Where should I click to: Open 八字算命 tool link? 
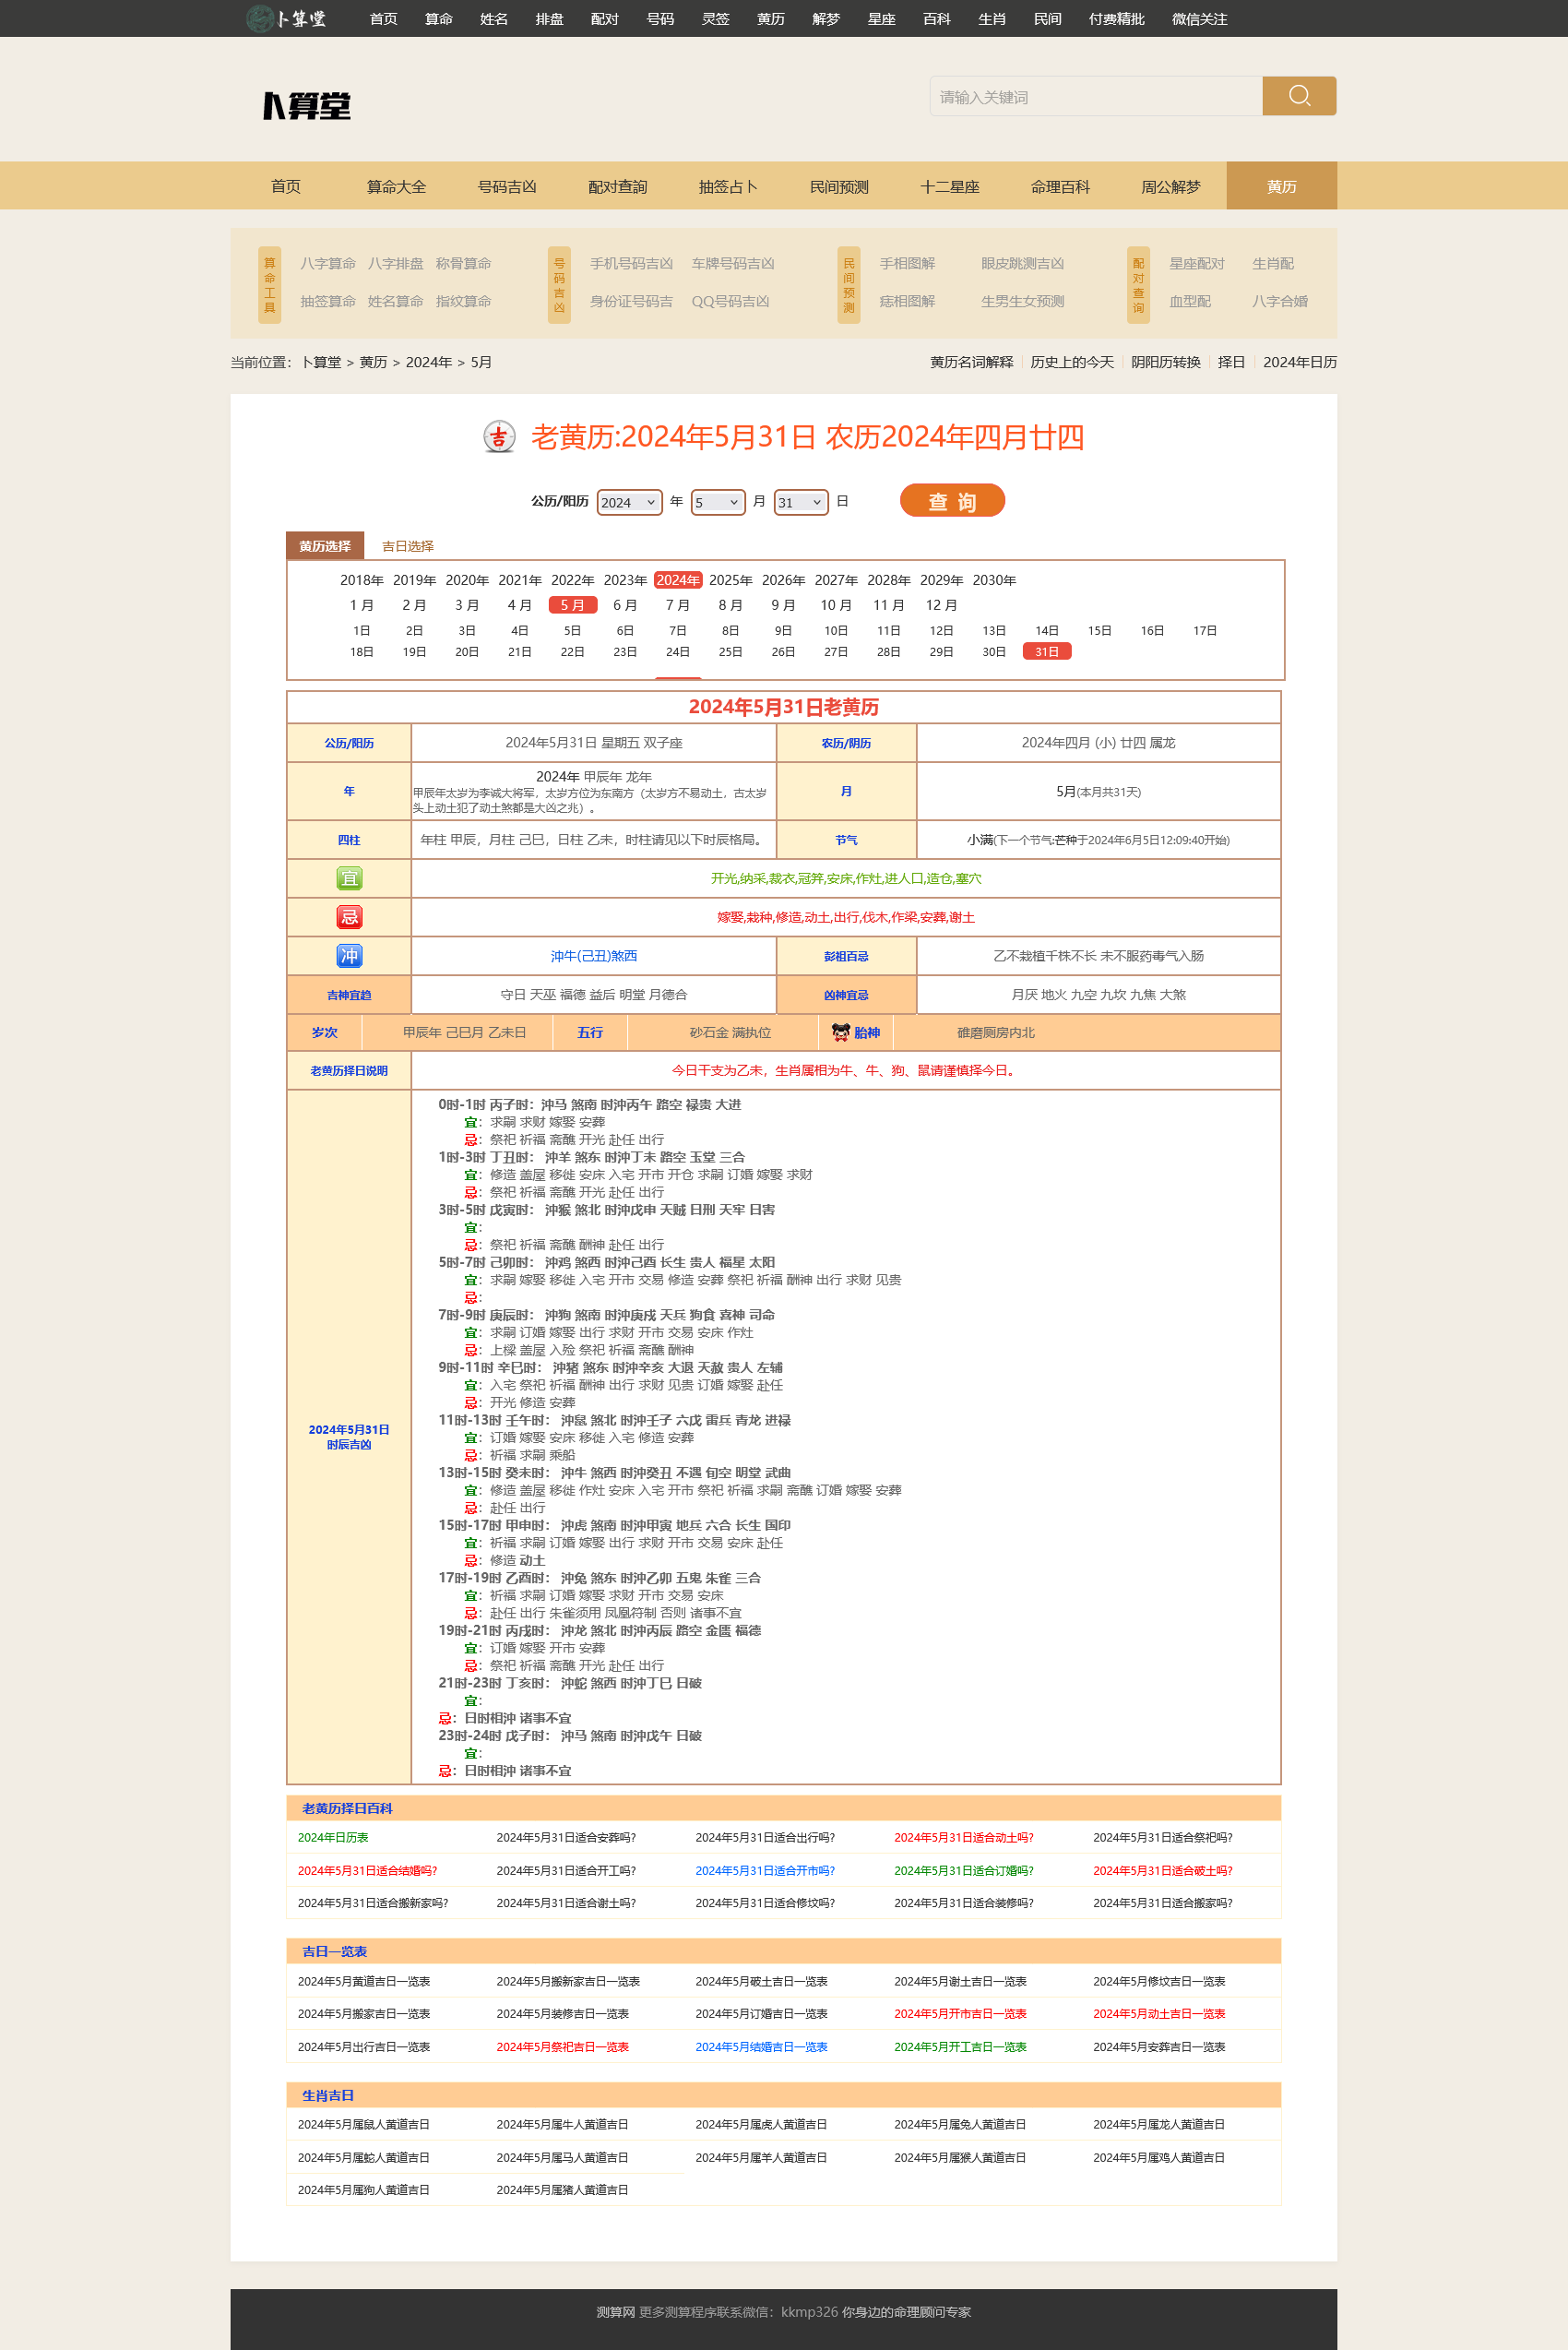(328, 263)
